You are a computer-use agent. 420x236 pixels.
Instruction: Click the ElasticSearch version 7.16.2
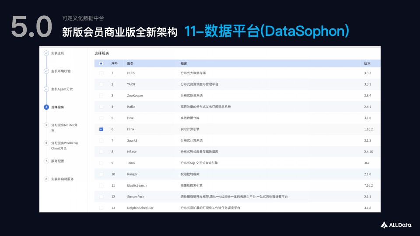coord(368,185)
